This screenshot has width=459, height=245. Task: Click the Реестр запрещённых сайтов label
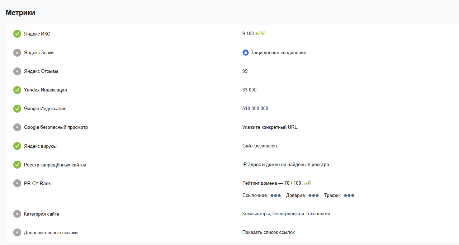coord(55,165)
